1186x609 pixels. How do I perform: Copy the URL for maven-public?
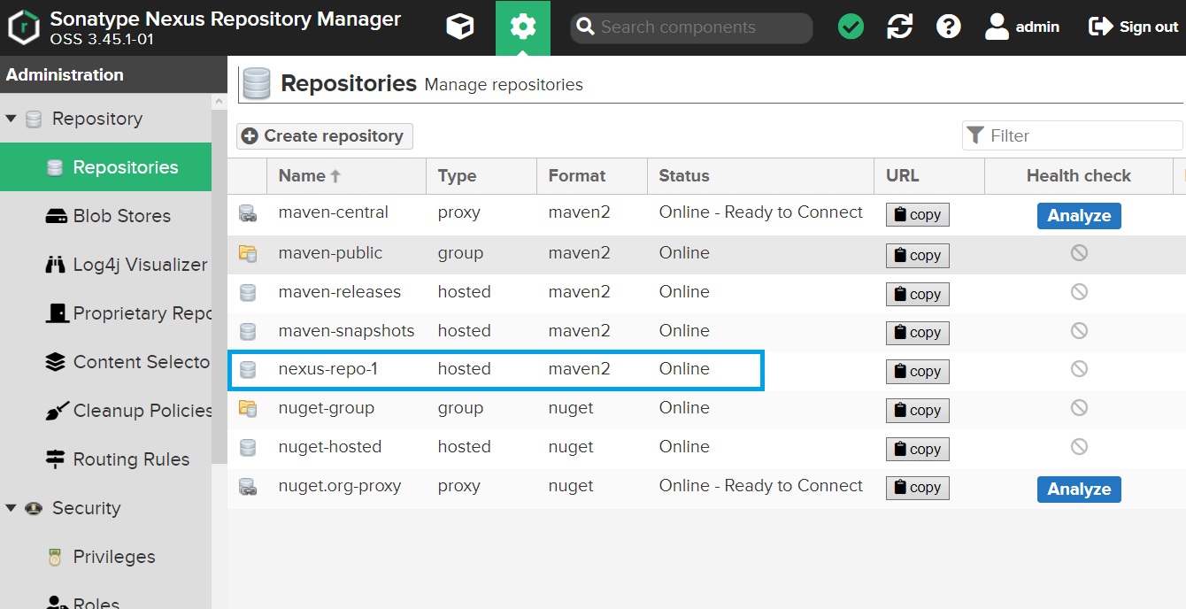tap(918, 255)
